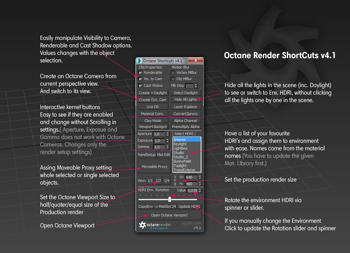
Task: Click the height spinner arrows
Action: coord(200,184)
